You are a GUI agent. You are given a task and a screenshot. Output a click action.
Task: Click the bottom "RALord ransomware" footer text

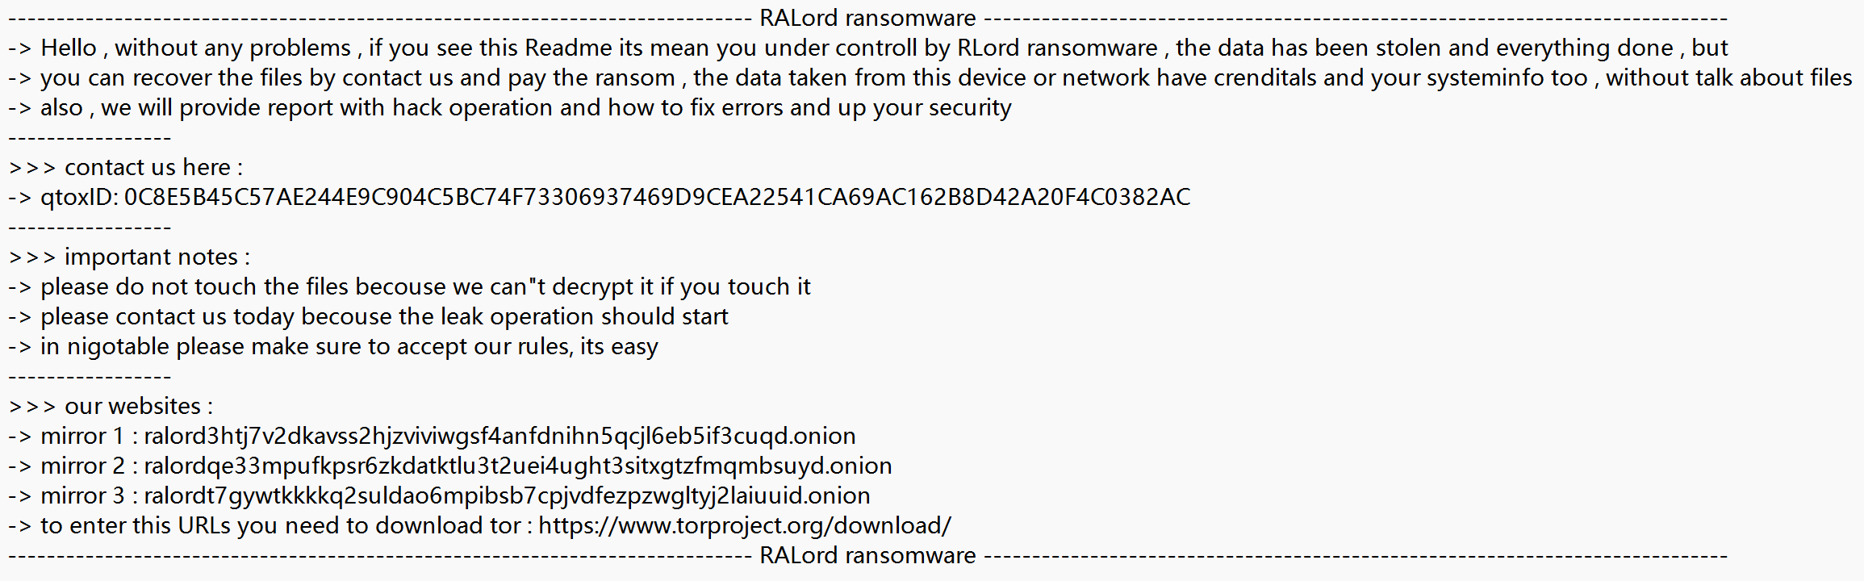click(867, 555)
